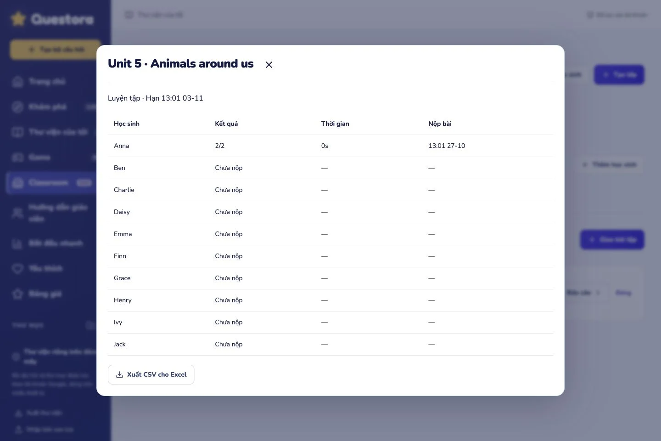Select the student name Finn
Image resolution: width=661 pixels, height=441 pixels.
pyautogui.click(x=120, y=256)
